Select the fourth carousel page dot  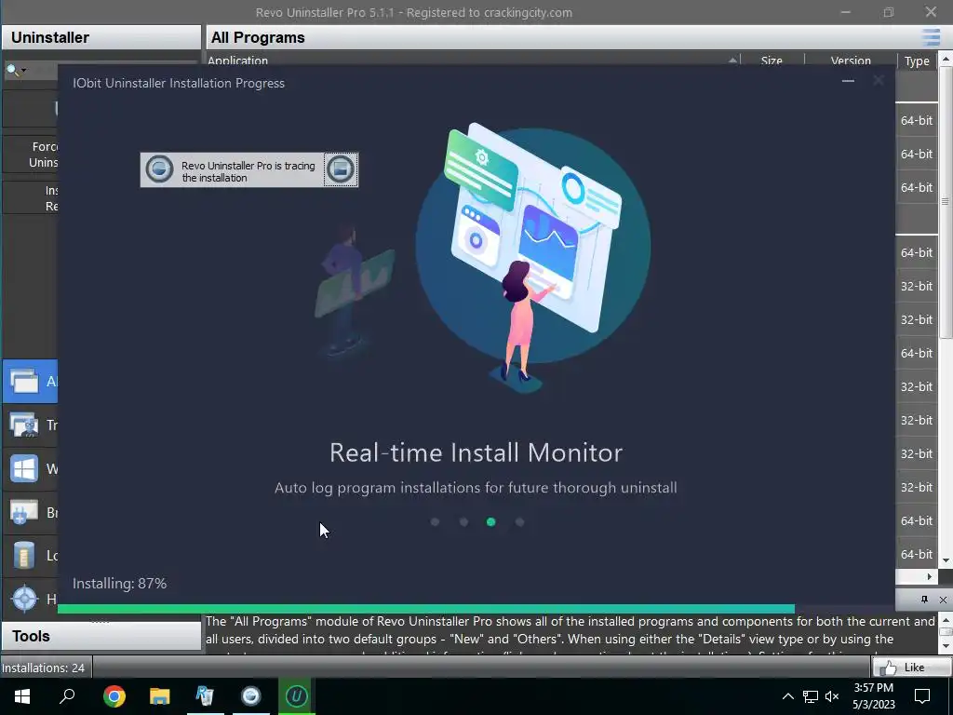(x=519, y=521)
